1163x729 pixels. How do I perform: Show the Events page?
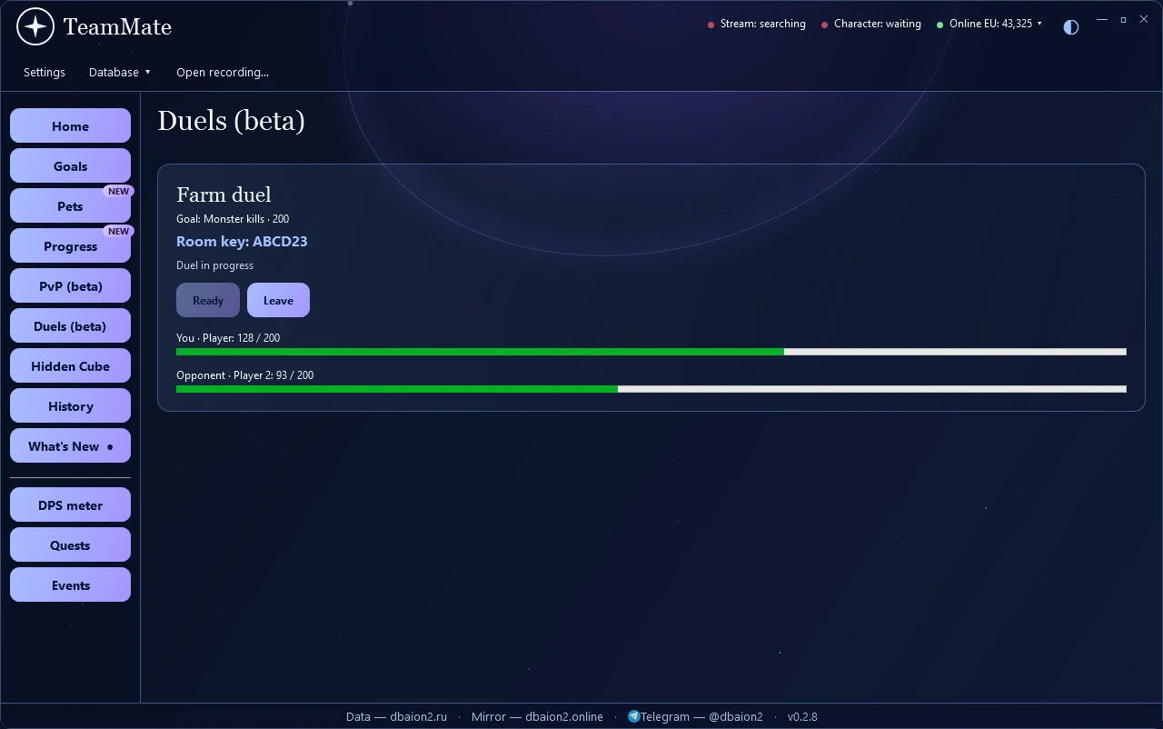tap(70, 585)
